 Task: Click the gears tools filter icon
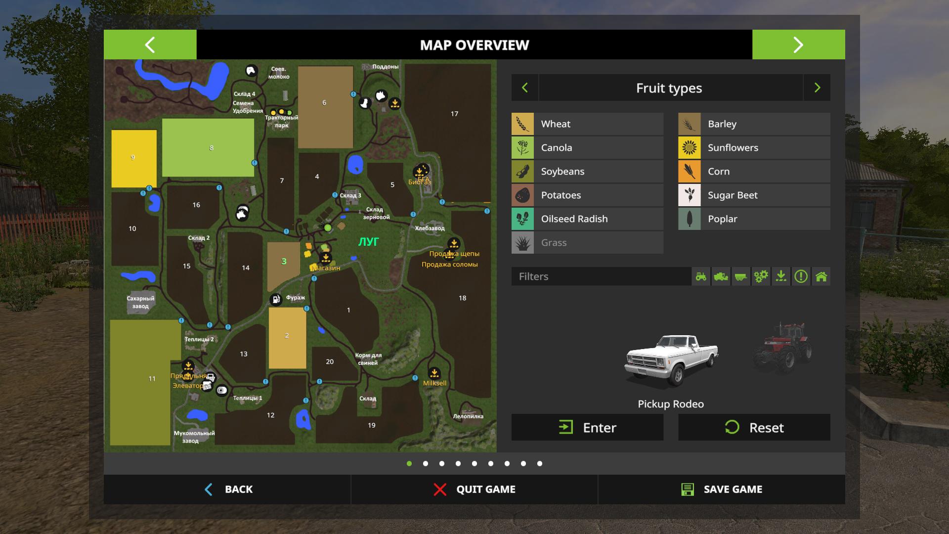tap(761, 276)
